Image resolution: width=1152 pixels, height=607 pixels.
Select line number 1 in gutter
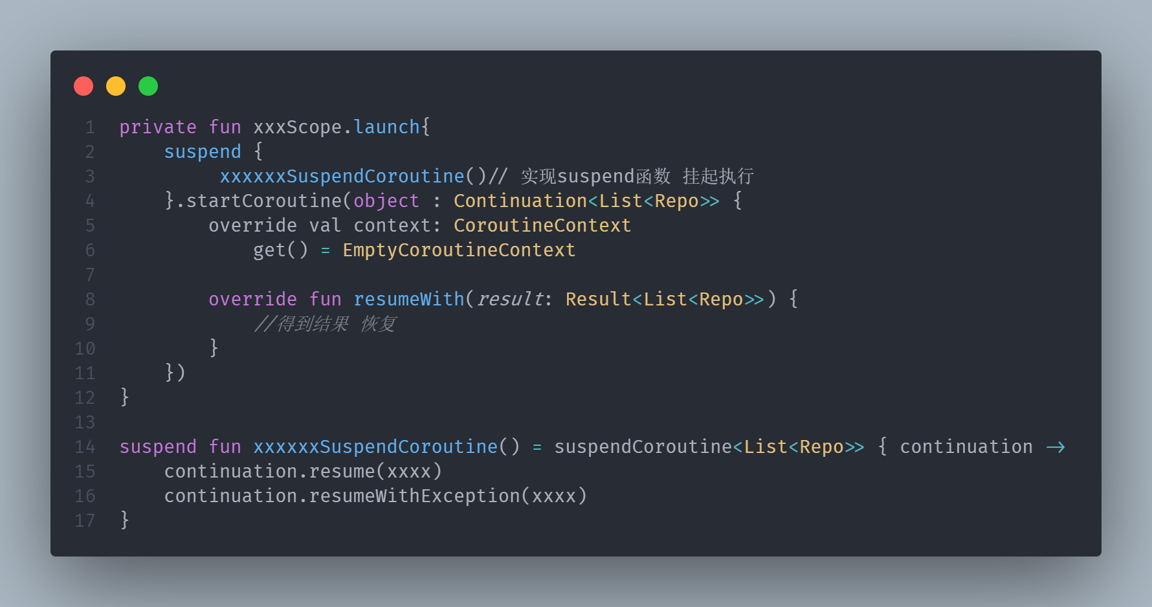90,127
